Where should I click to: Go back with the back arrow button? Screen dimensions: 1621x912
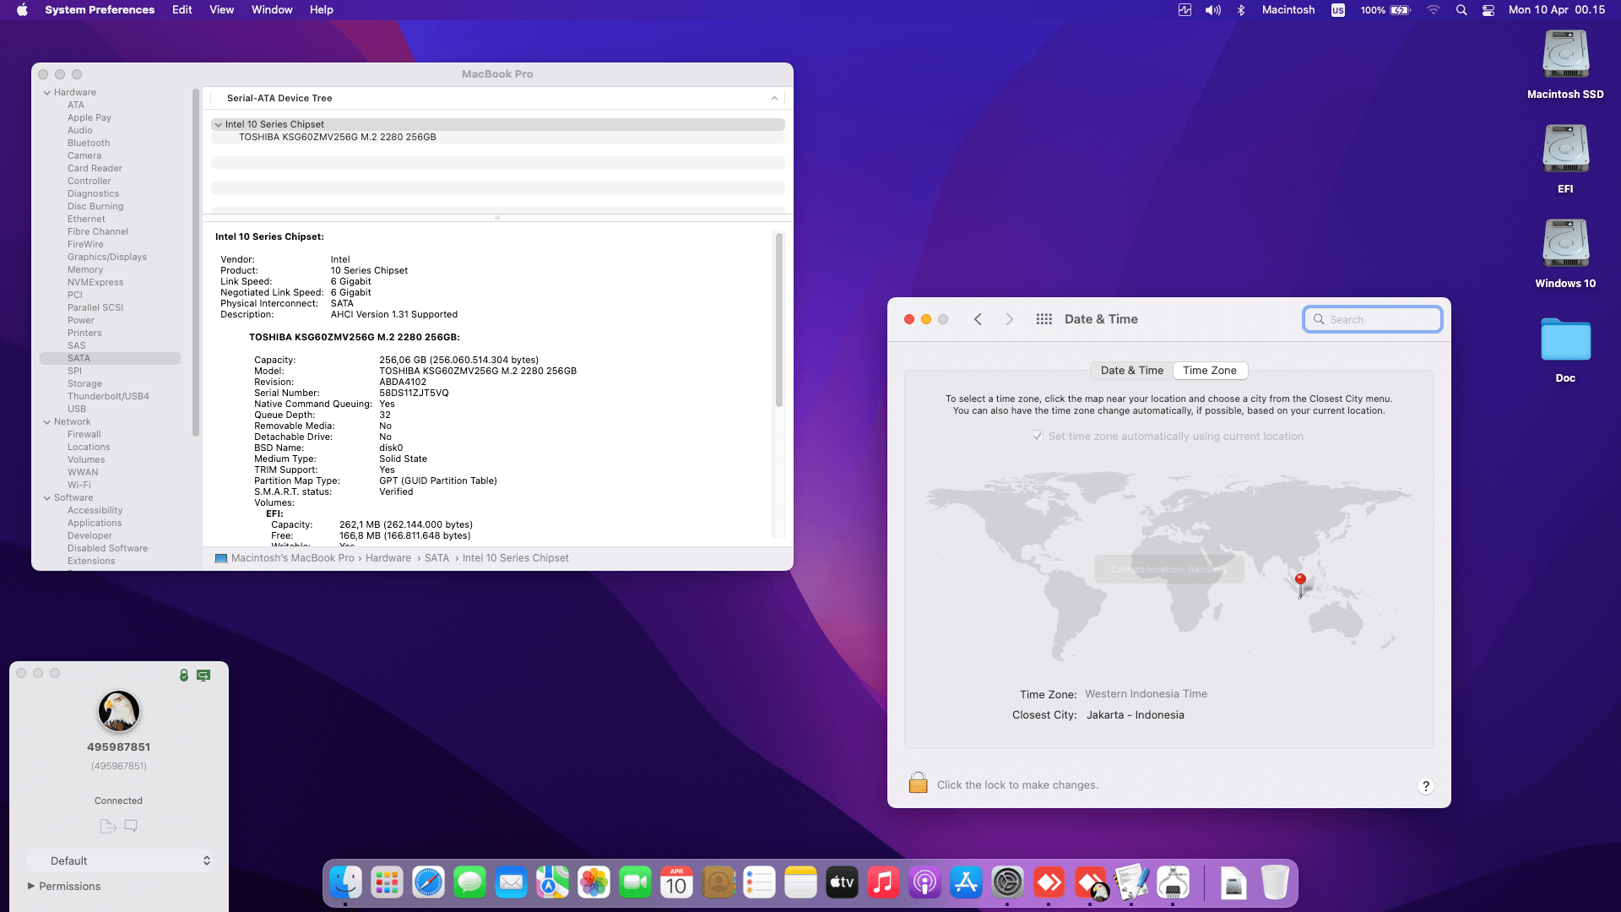[x=978, y=319]
